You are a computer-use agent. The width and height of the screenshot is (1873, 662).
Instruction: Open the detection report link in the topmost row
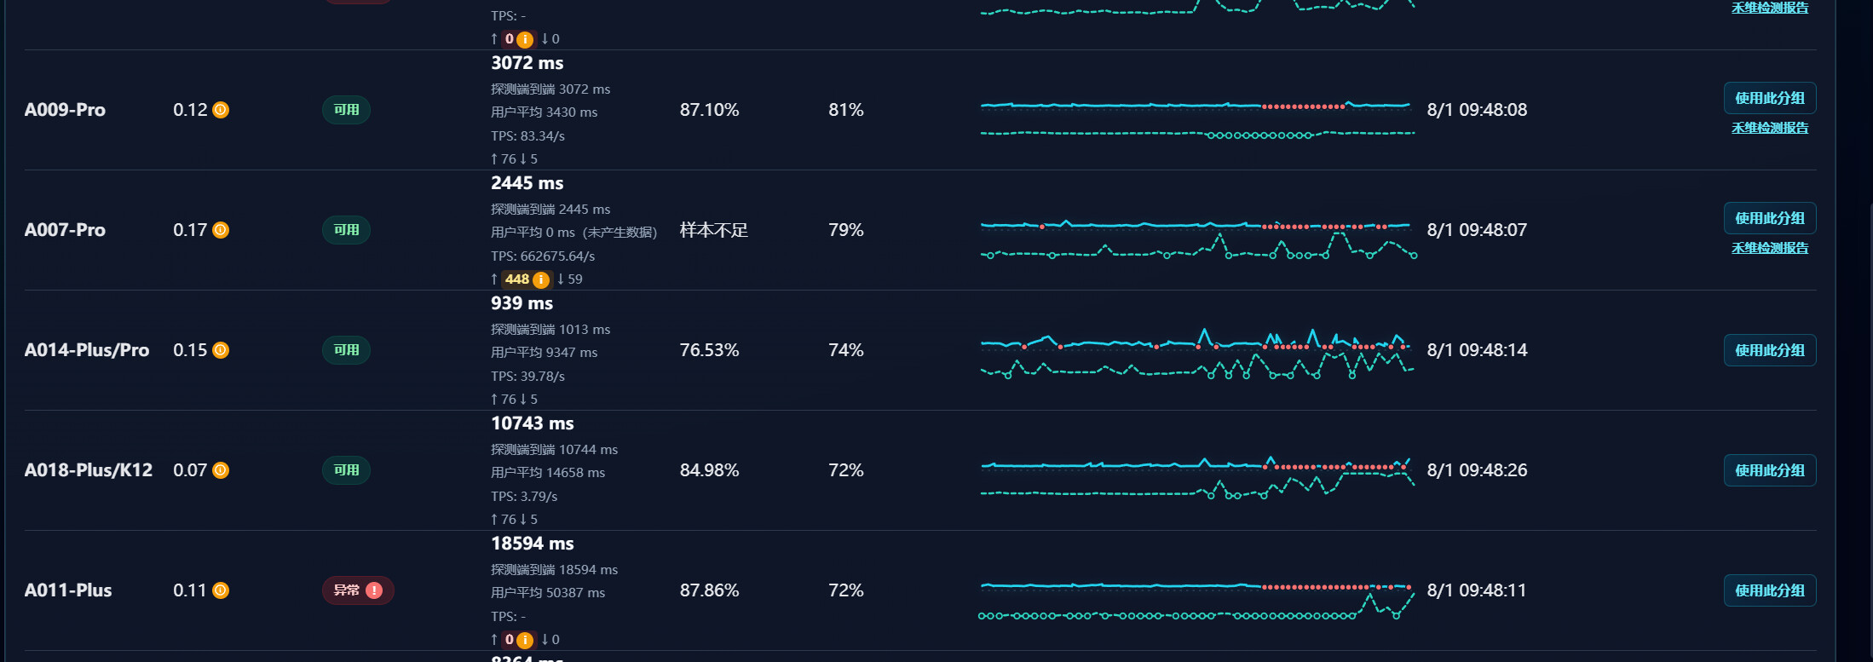tap(1770, 8)
